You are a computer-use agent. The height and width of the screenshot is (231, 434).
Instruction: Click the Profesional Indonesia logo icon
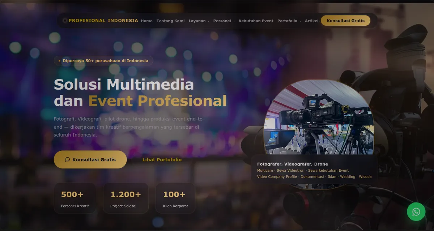[65, 21]
